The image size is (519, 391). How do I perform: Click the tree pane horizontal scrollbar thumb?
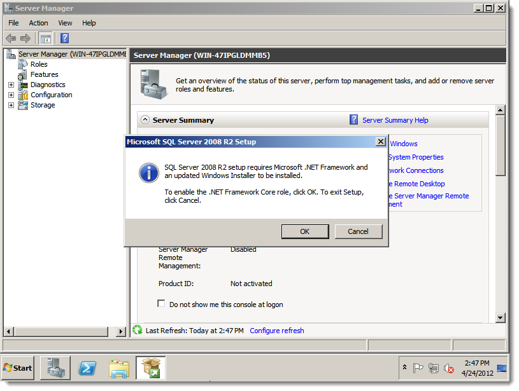click(x=61, y=331)
